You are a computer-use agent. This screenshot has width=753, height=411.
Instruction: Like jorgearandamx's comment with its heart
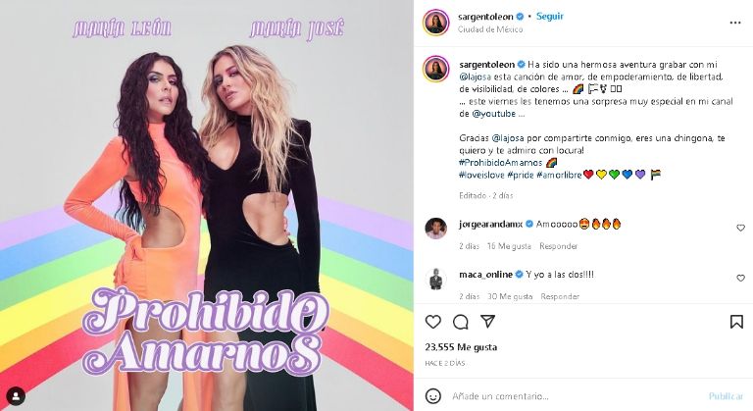pyautogui.click(x=740, y=228)
